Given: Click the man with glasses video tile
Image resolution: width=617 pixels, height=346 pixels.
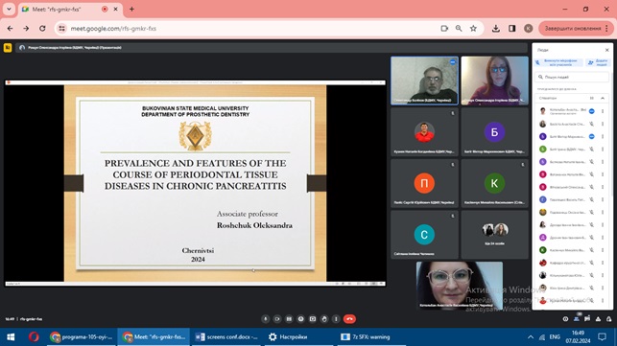Looking at the screenshot, I should click(x=424, y=81).
